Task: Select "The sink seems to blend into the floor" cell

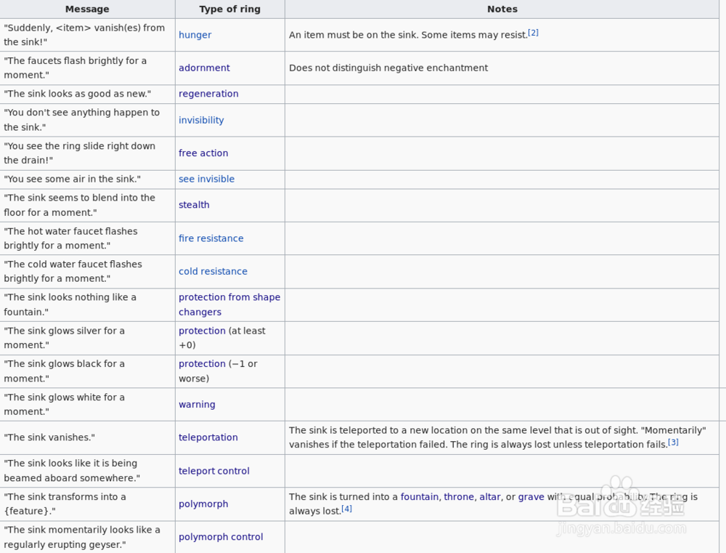Action: pyautogui.click(x=88, y=205)
